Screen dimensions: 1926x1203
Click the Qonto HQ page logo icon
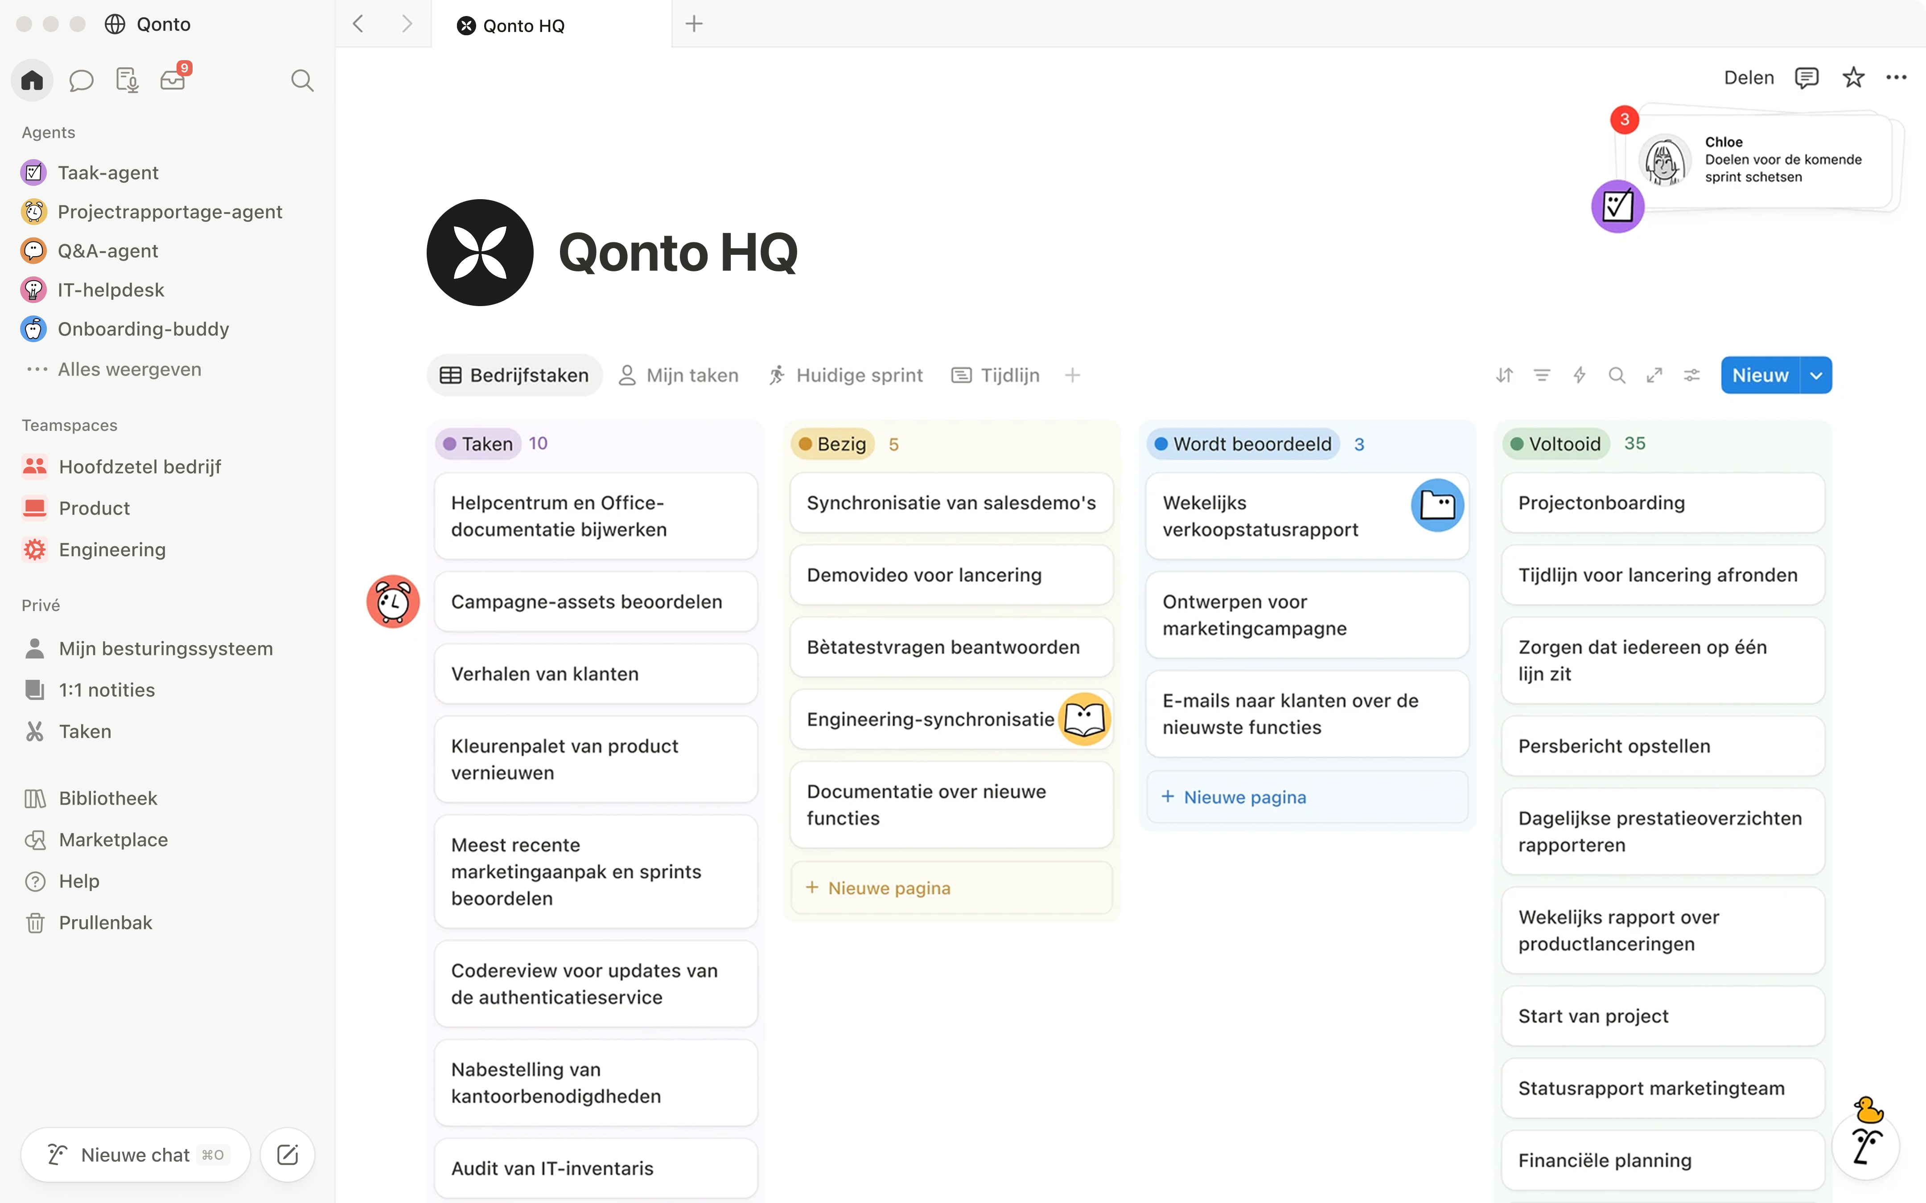[x=480, y=252]
